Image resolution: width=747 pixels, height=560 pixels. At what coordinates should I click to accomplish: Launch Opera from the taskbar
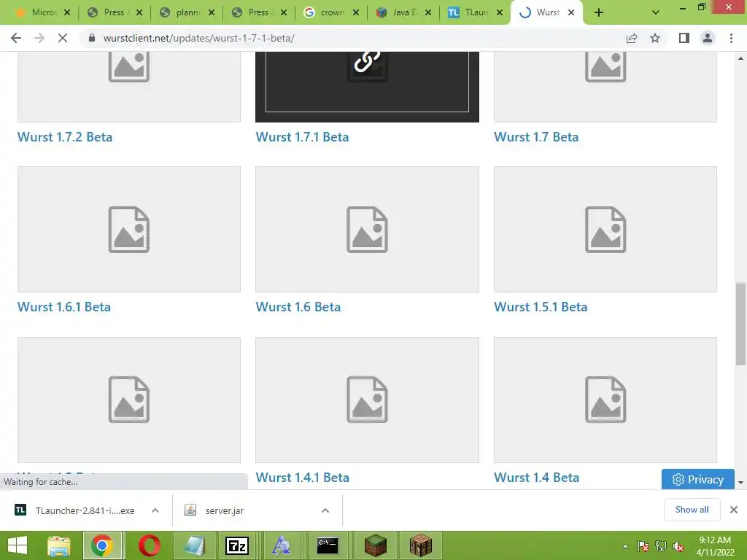(150, 545)
